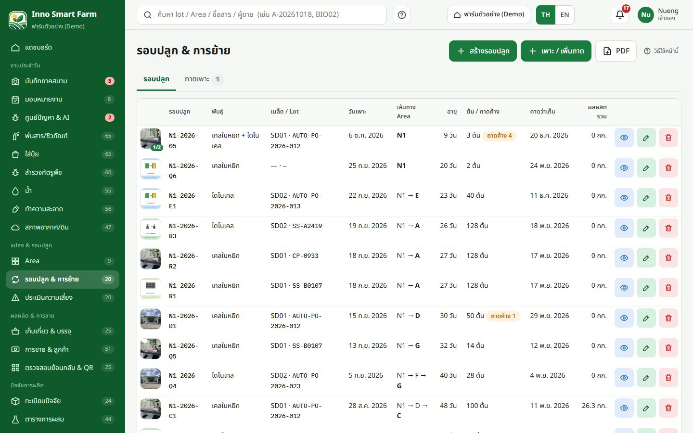The width and height of the screenshot is (693, 433).
Task: Click สร้างรอบปลูก button
Action: point(483,51)
